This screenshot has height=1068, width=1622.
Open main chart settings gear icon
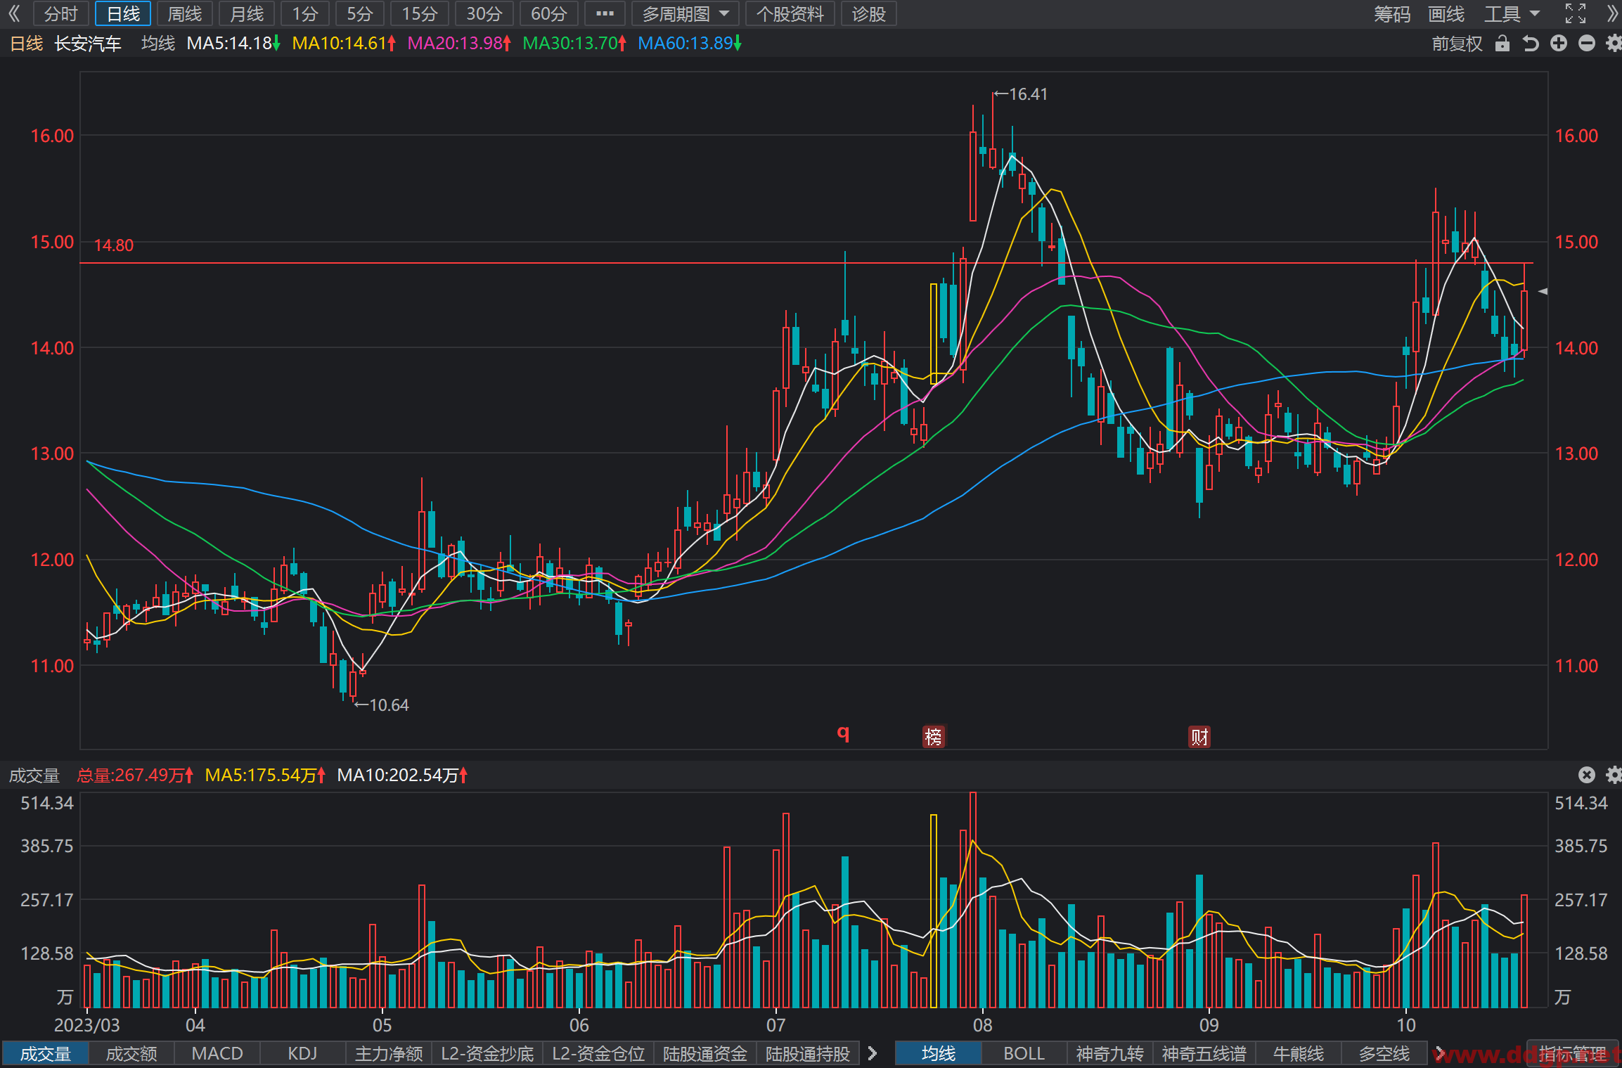click(x=1614, y=44)
